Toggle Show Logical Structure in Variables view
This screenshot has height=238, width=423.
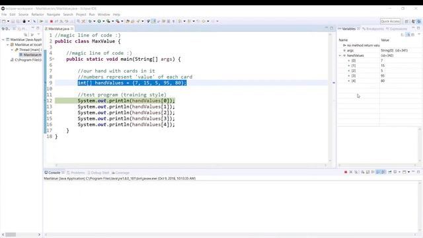[x=408, y=34]
